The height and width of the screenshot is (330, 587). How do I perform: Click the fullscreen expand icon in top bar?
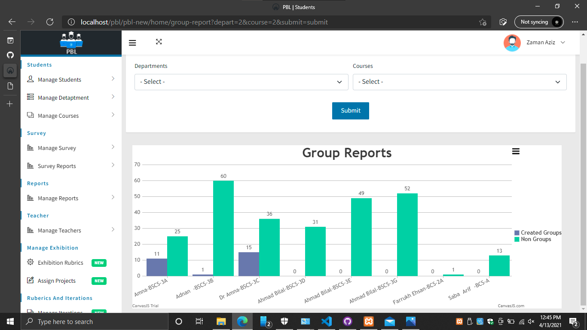click(159, 42)
